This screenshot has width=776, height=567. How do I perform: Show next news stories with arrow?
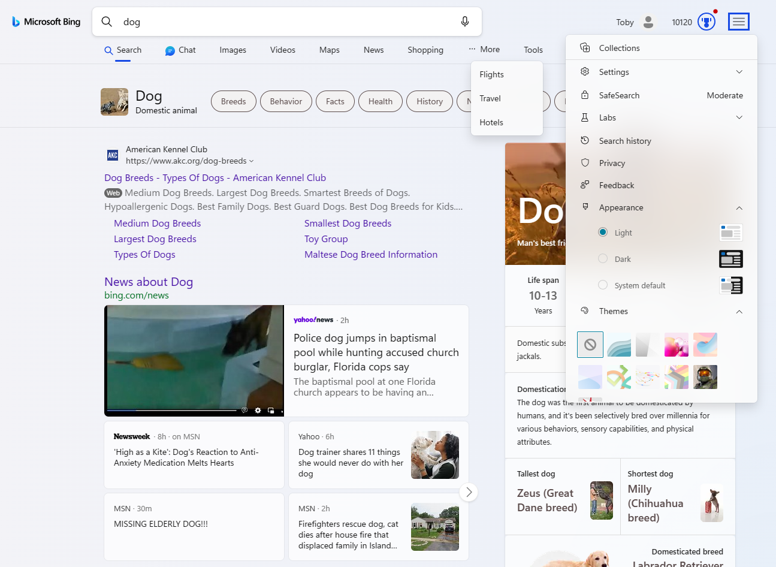pos(469,492)
